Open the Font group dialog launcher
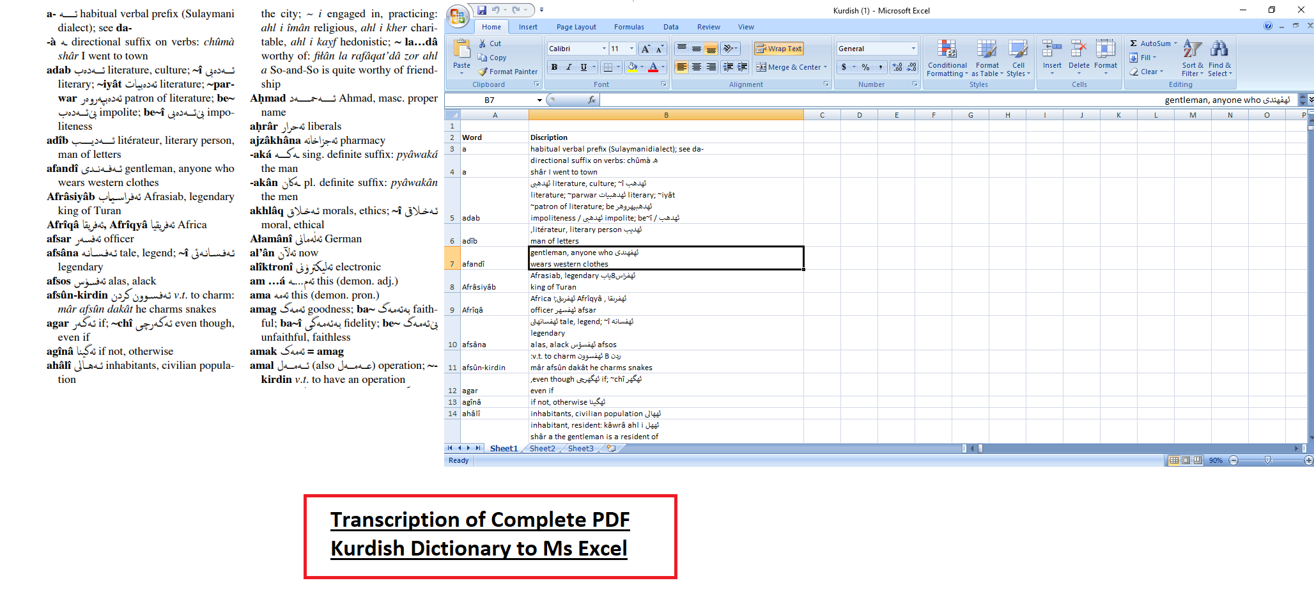 click(x=663, y=84)
